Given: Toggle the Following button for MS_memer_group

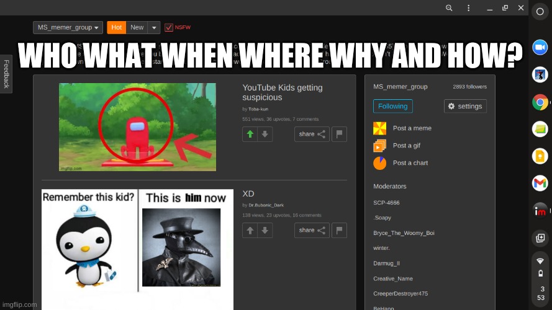Looking at the screenshot, I should [x=393, y=106].
